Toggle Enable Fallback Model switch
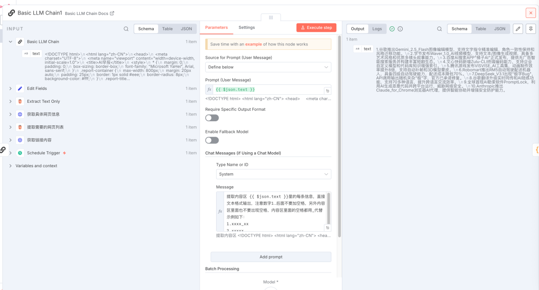This screenshot has width=539, height=290. click(212, 140)
